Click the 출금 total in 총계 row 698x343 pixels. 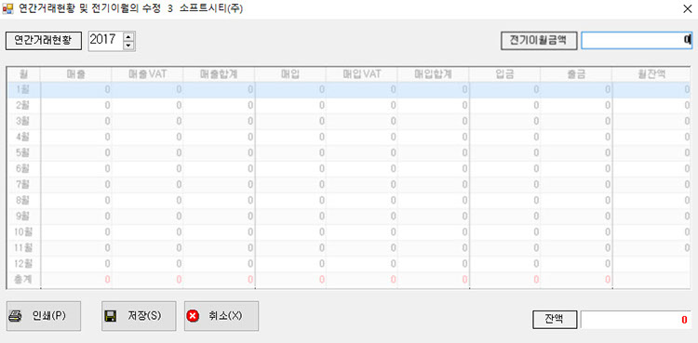[576, 280]
